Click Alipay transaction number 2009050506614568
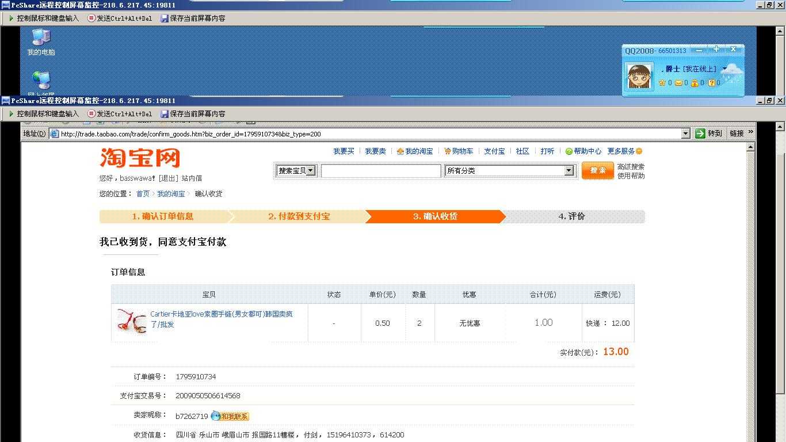Screen dimensions: 786x442 (208, 396)
